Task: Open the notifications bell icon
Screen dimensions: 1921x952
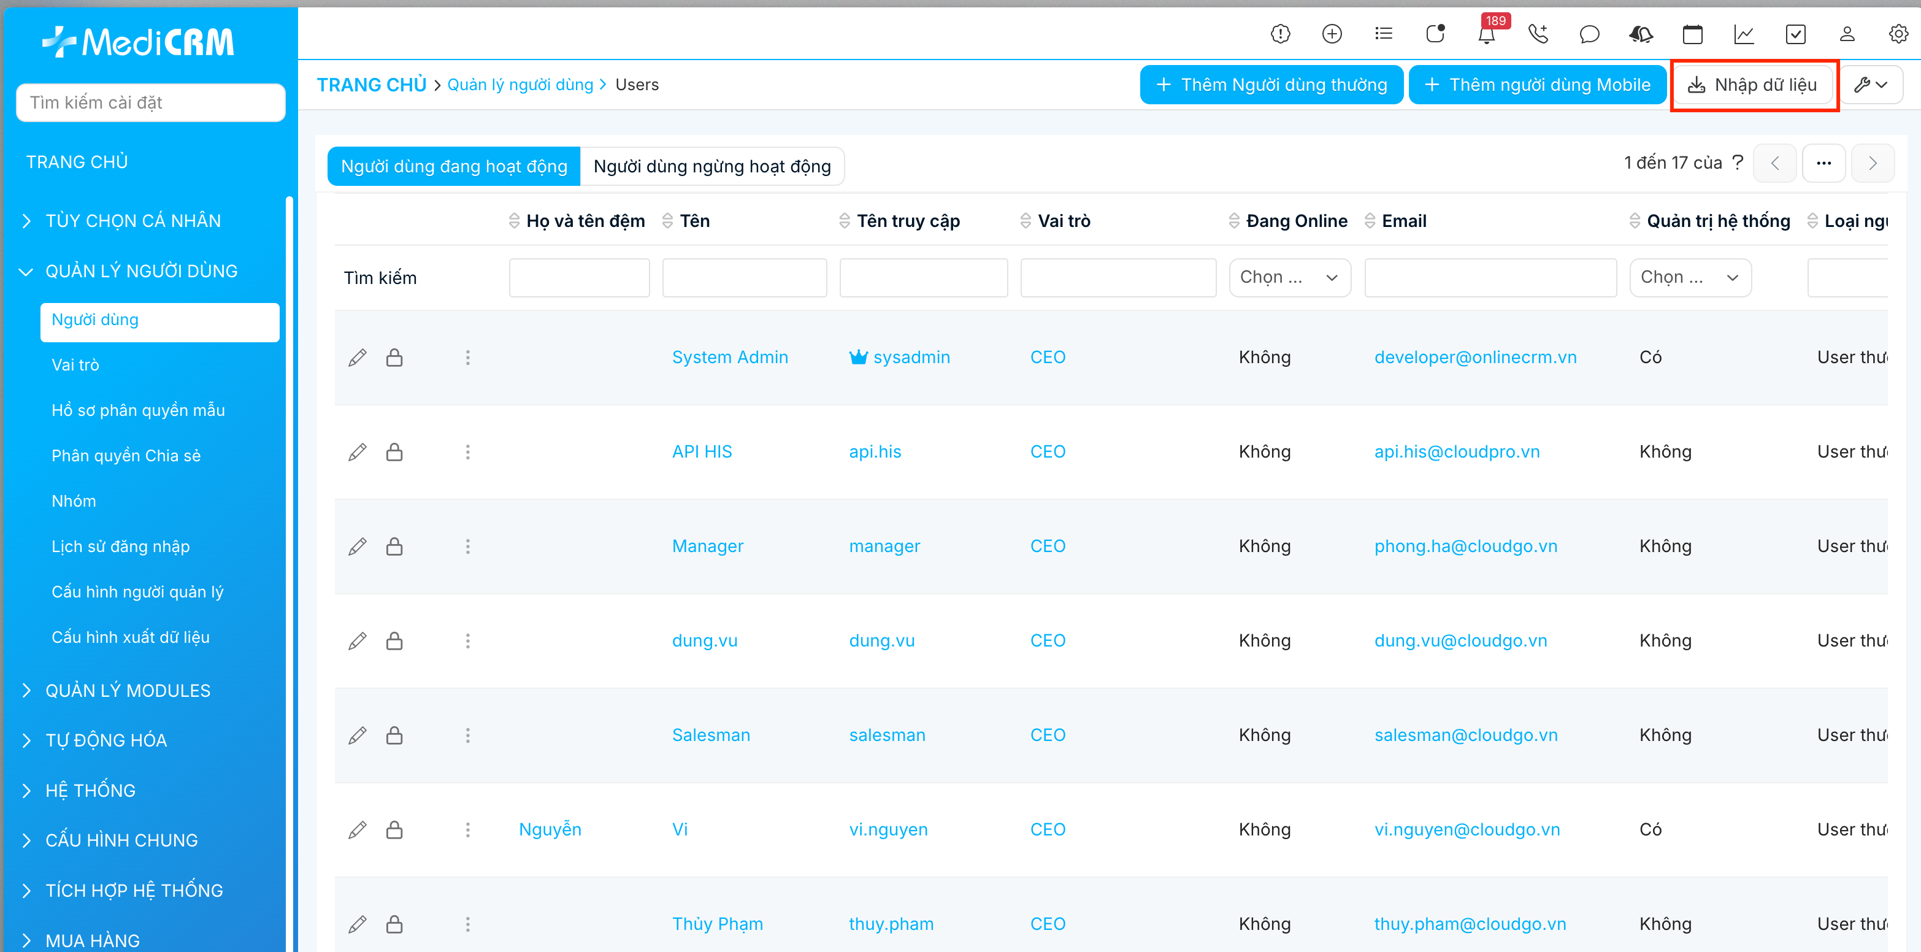Action: (1486, 34)
